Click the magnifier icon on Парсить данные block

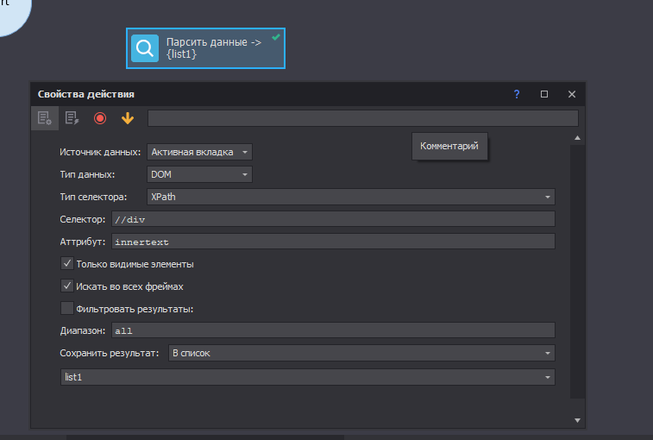(145, 48)
